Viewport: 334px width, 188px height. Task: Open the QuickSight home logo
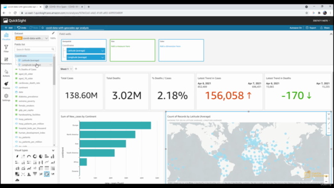[x=15, y=20]
